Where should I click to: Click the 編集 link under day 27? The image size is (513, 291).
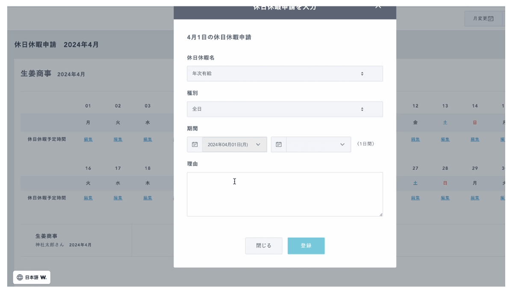416,198
